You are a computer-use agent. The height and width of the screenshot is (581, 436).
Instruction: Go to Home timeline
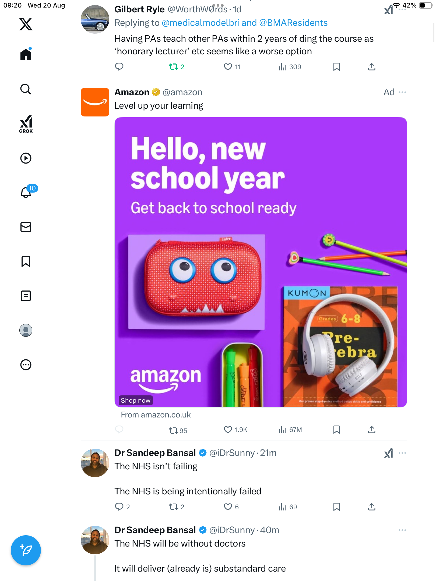pyautogui.click(x=26, y=55)
